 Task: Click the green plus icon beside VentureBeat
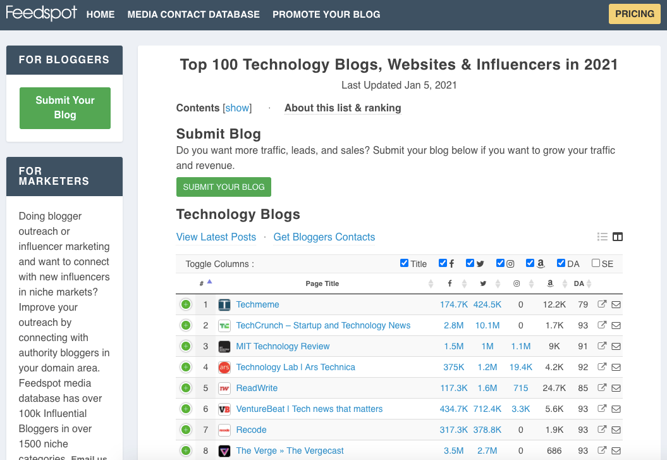click(x=186, y=409)
